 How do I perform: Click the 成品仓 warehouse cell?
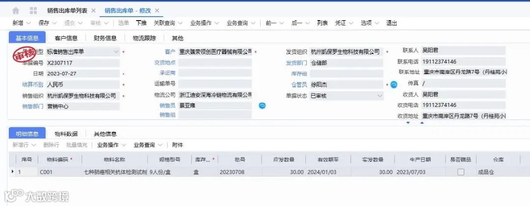coord(498,172)
